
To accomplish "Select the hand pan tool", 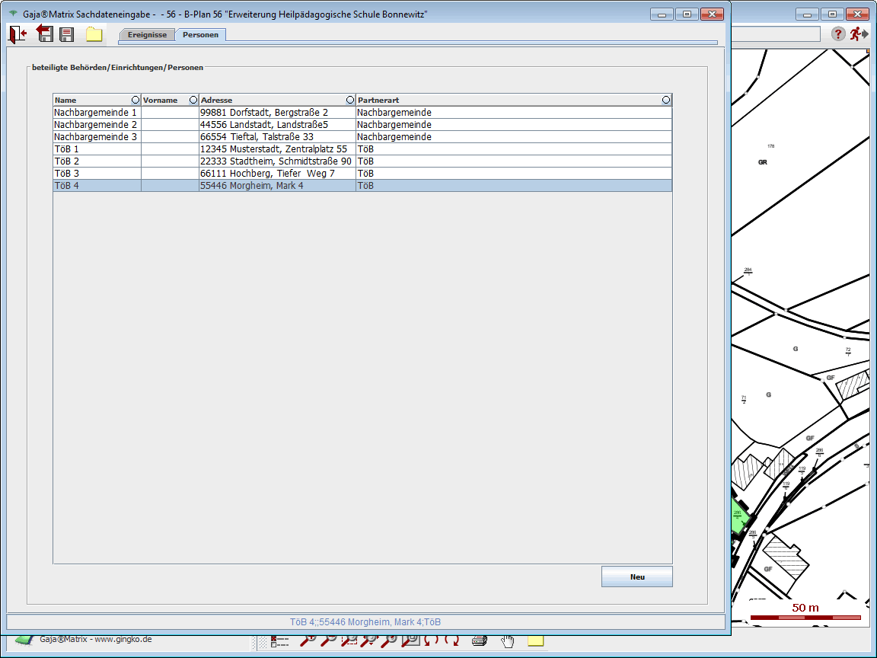I will tap(507, 640).
